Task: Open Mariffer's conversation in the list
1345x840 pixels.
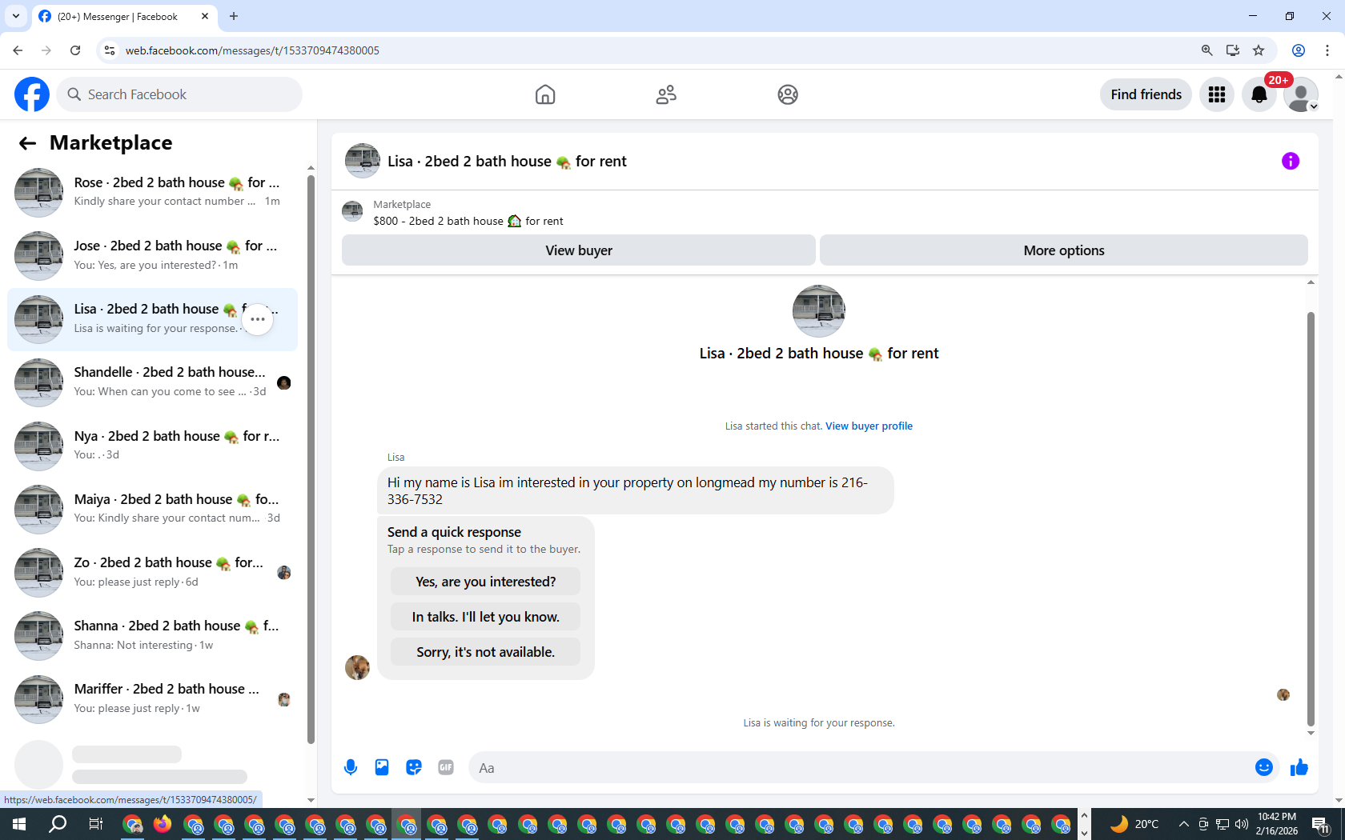Action: pyautogui.click(x=152, y=698)
